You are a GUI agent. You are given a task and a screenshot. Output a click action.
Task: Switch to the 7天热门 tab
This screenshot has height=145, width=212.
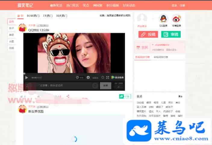[x=47, y=16]
